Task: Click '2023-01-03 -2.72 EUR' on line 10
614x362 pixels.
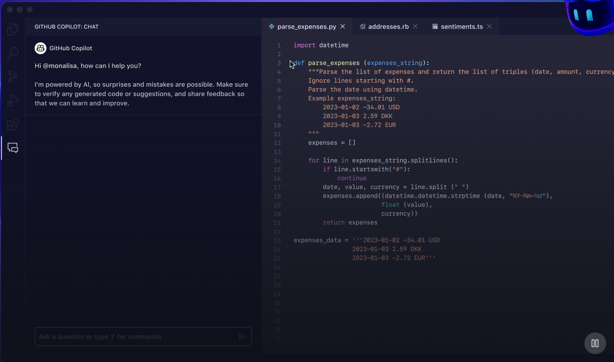Action: coord(359,125)
